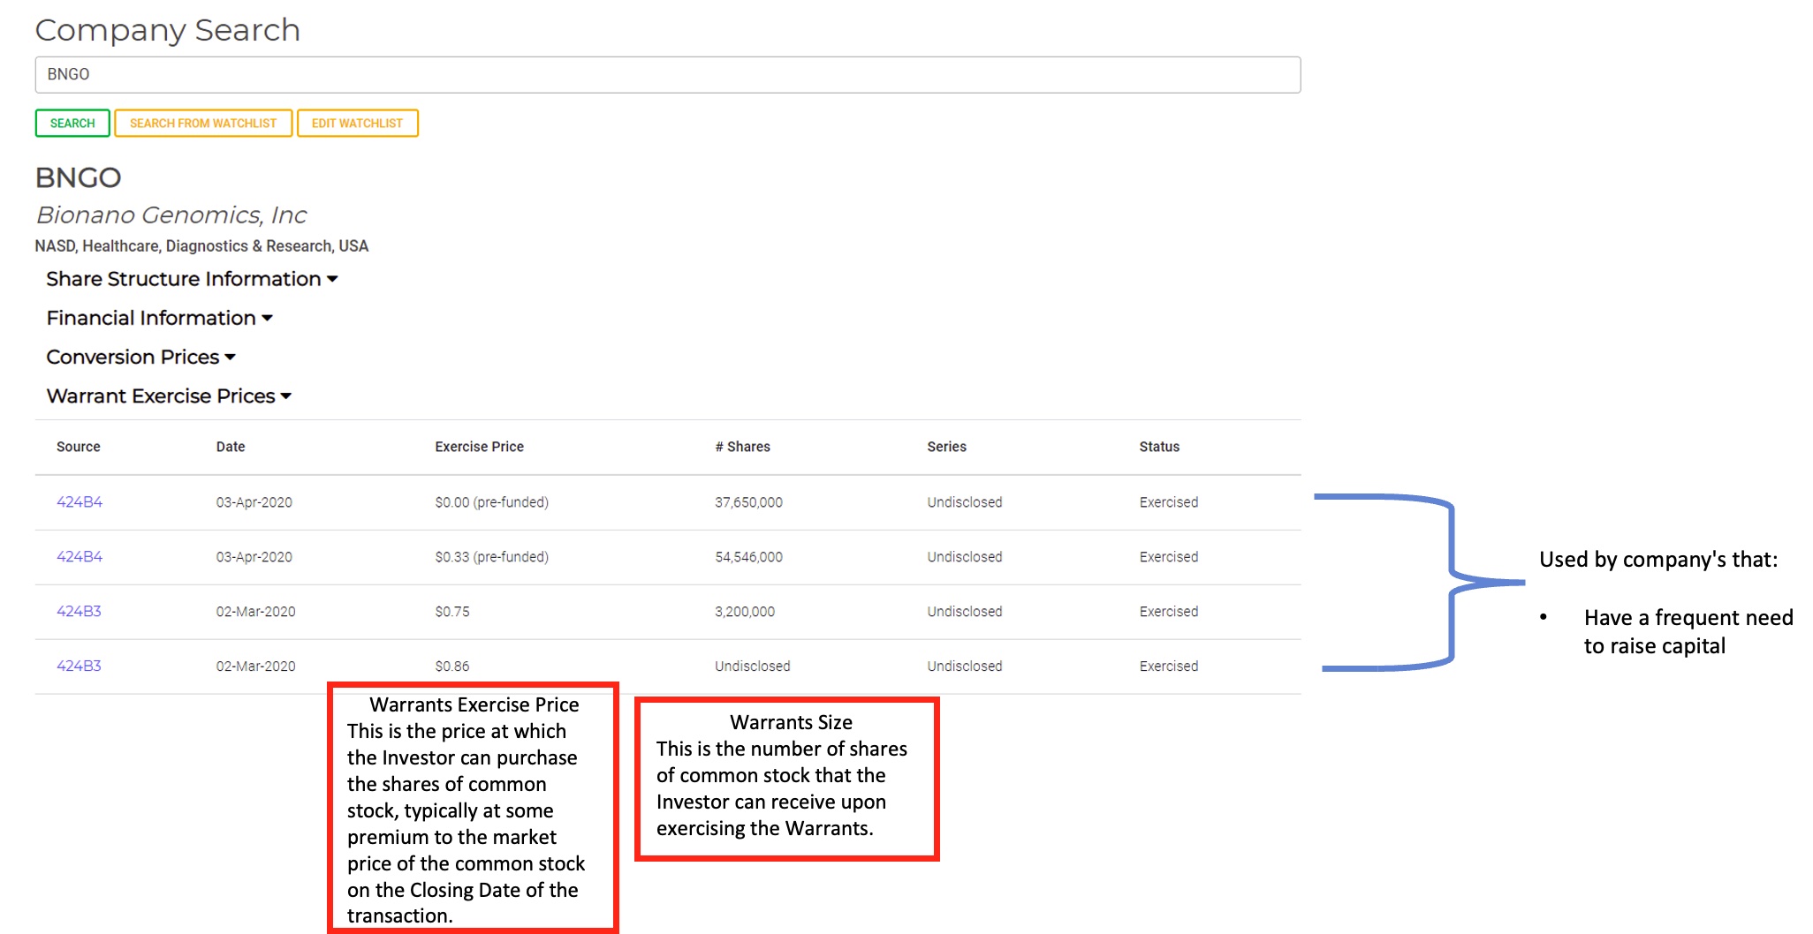Click the # Shares column header
The height and width of the screenshot is (934, 1813).
pyautogui.click(x=743, y=447)
